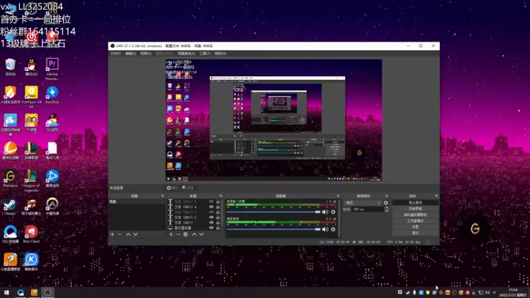Select the Recycle Bin desktop icon
This screenshot has height=298, width=530.
click(10, 67)
